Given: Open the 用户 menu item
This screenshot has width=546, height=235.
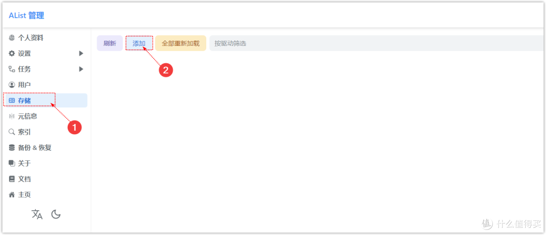Looking at the screenshot, I should [x=45, y=85].
